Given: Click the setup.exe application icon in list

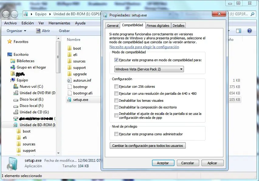Looking at the screenshot, I should 69,100.
